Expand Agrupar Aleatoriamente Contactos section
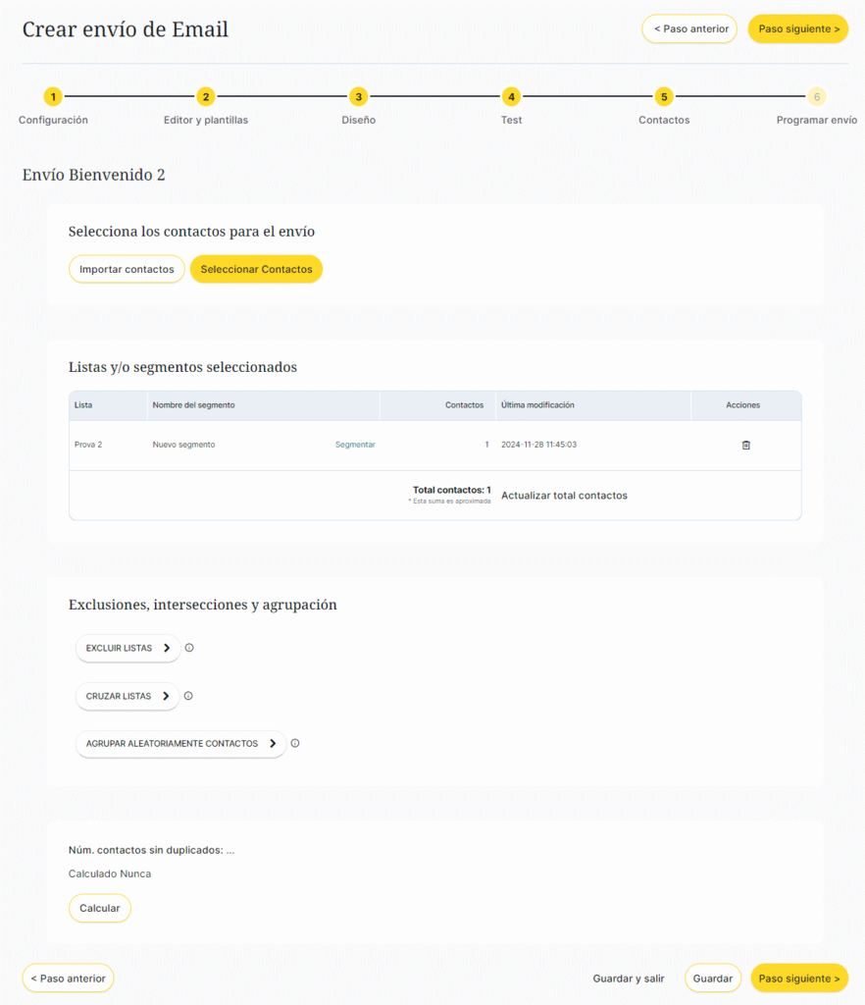Viewport: 865px width, 1005px height. 180,744
